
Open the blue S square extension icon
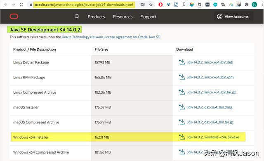point(176,5)
